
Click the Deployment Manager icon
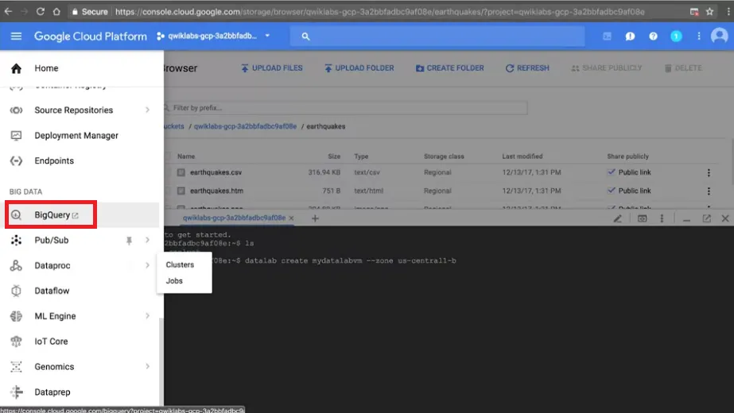pos(17,136)
